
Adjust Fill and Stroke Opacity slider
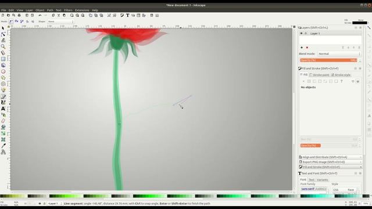pos(328,146)
